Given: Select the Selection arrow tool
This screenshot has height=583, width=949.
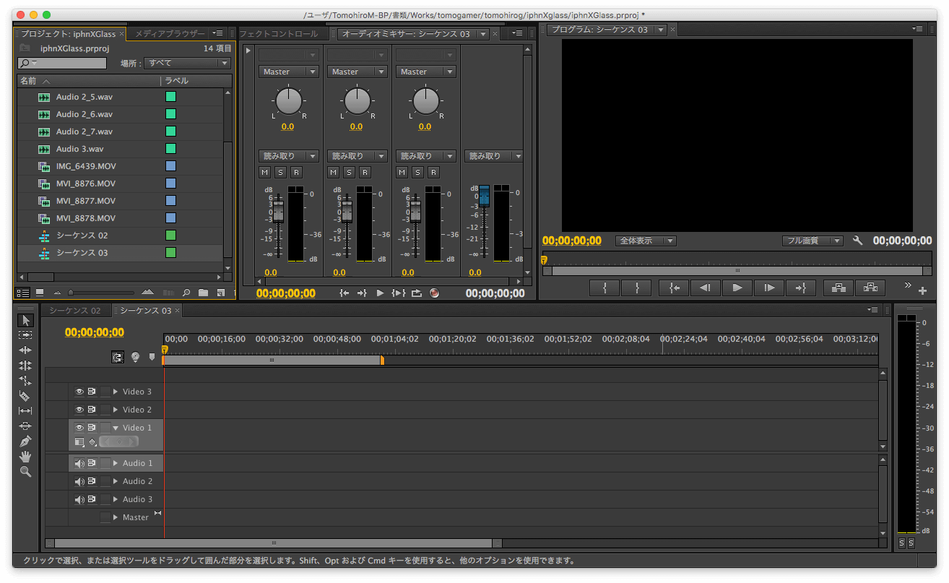Looking at the screenshot, I should pyautogui.click(x=25, y=320).
